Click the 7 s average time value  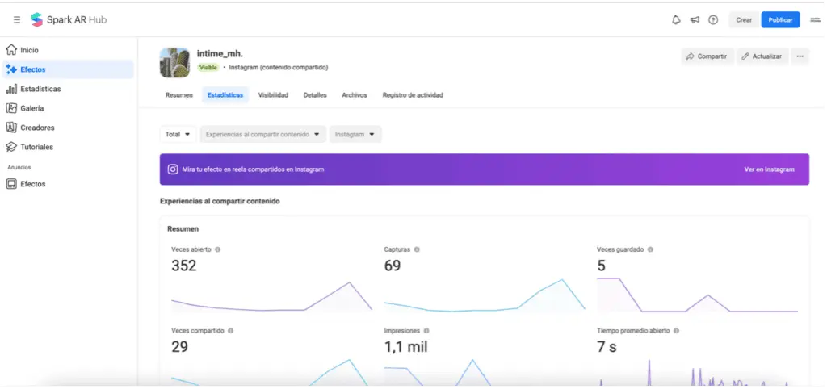point(607,347)
